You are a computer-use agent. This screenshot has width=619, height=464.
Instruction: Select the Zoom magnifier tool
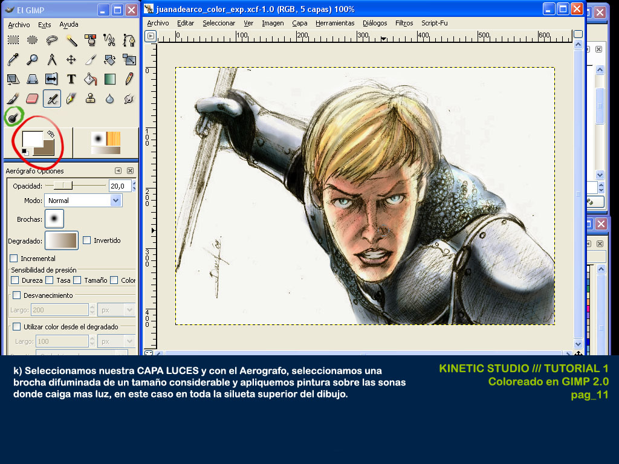[33, 60]
